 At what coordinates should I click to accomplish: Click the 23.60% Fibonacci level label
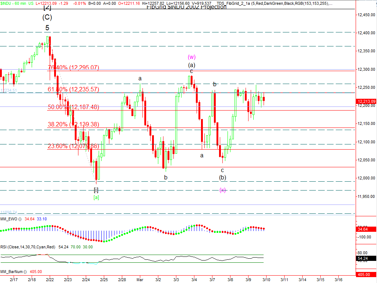click(x=74, y=146)
